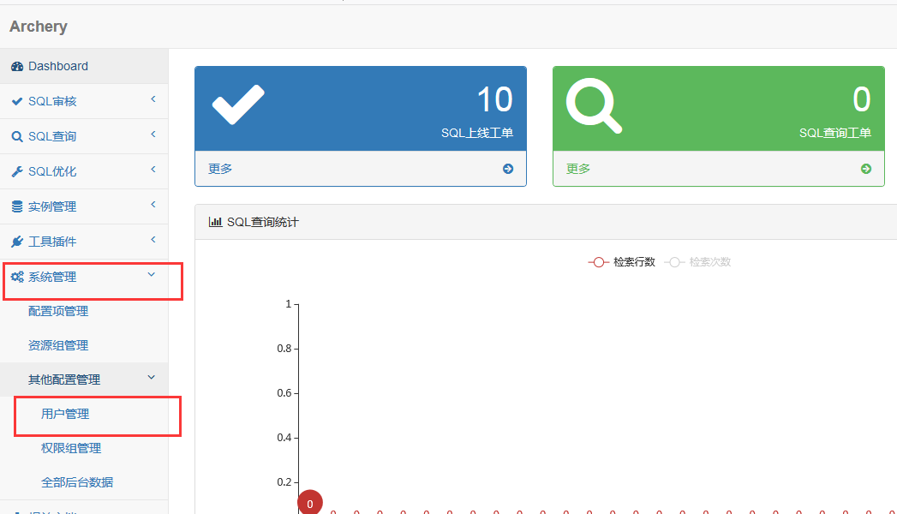The image size is (897, 514).
Task: Click the SQL查询 magnifier icon in sidebar
Action: [17, 137]
